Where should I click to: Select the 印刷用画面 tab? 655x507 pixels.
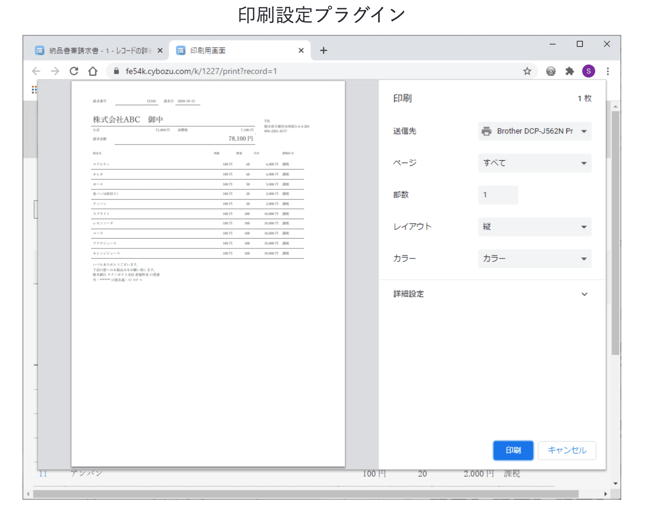pyautogui.click(x=240, y=50)
